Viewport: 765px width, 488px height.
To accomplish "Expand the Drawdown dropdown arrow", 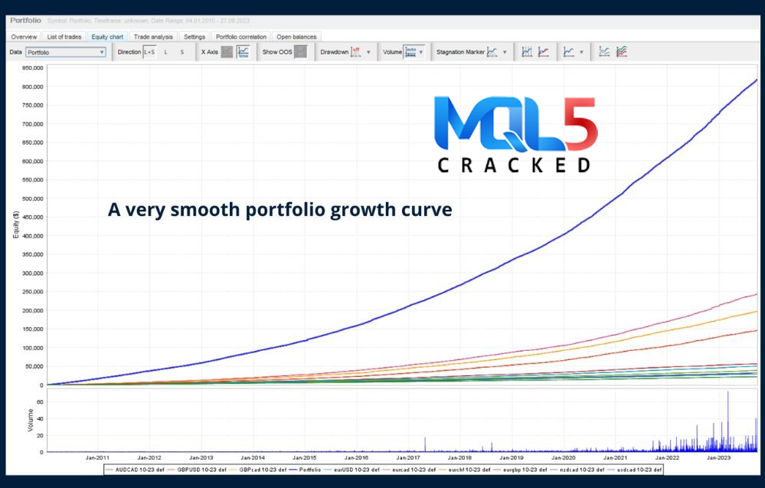I will 368,52.
